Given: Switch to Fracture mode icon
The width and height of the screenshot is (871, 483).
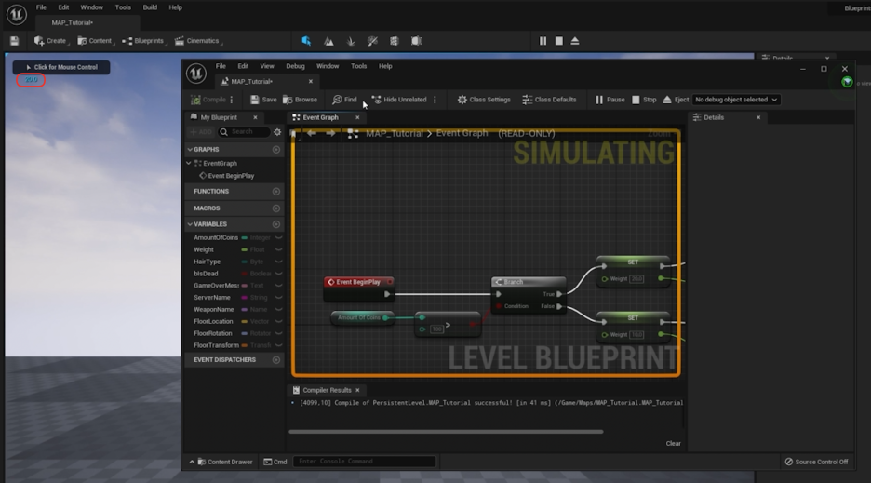Looking at the screenshot, I should [x=394, y=41].
